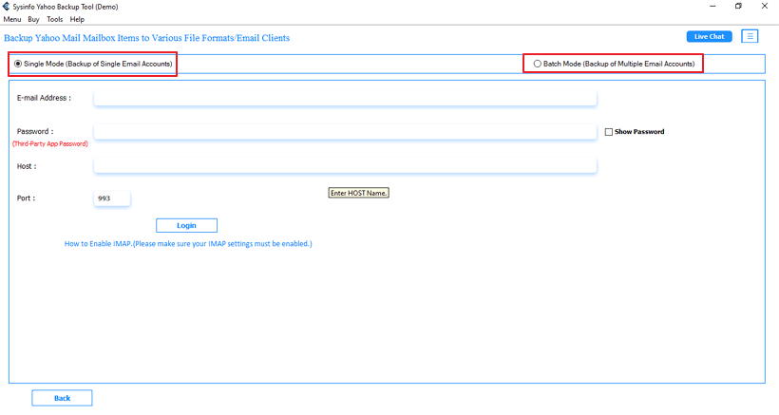The height and width of the screenshot is (415, 779).
Task: Click the Port field showing 993
Action: pyautogui.click(x=112, y=198)
